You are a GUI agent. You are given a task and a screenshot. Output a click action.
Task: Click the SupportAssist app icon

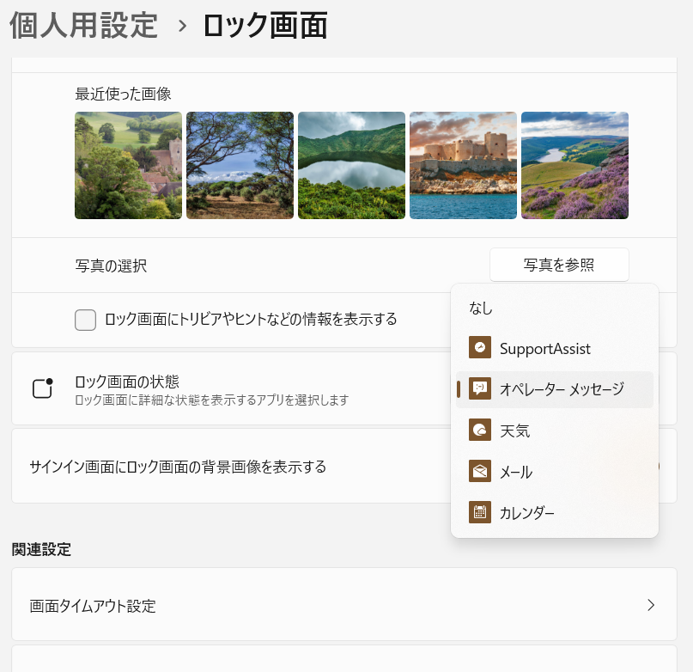(479, 347)
